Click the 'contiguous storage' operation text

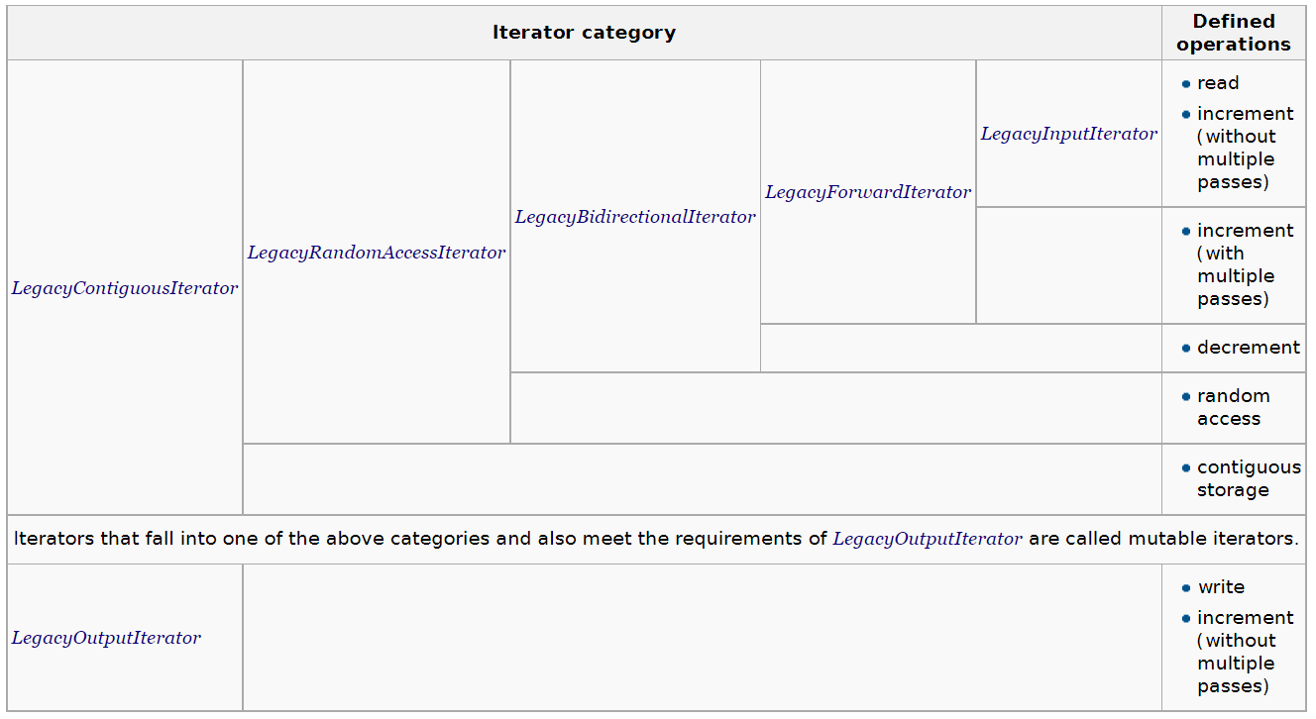(x=1249, y=478)
